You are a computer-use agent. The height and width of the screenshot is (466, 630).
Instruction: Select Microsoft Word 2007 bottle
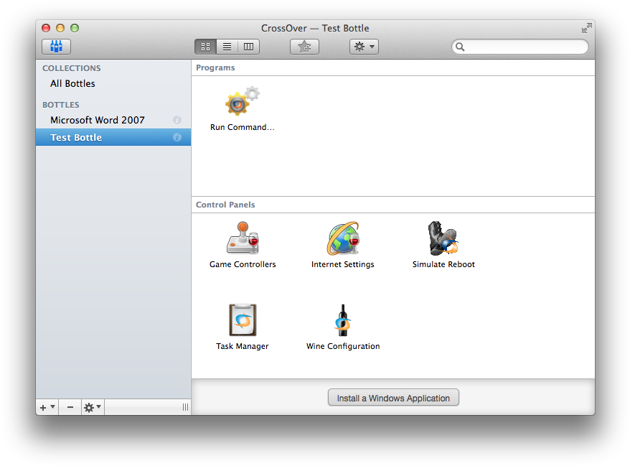[x=98, y=121]
